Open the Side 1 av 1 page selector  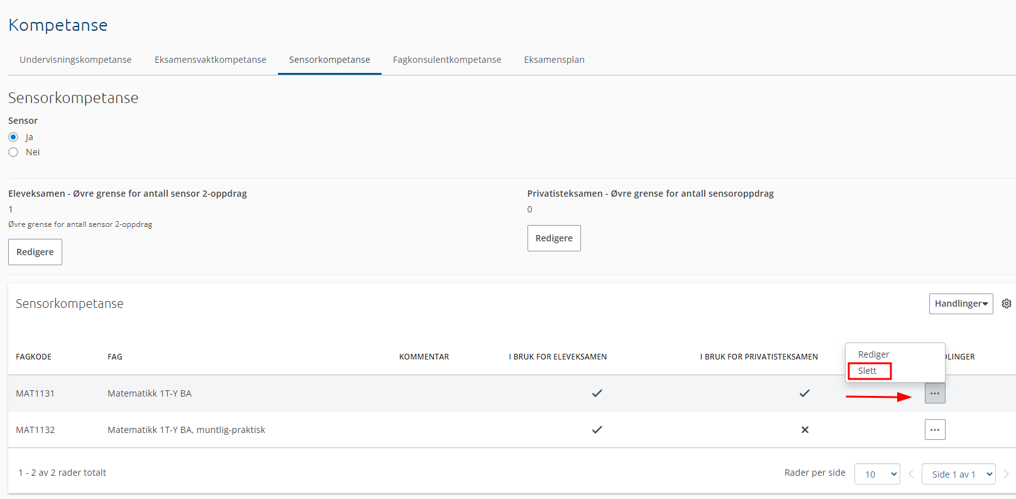tap(958, 474)
